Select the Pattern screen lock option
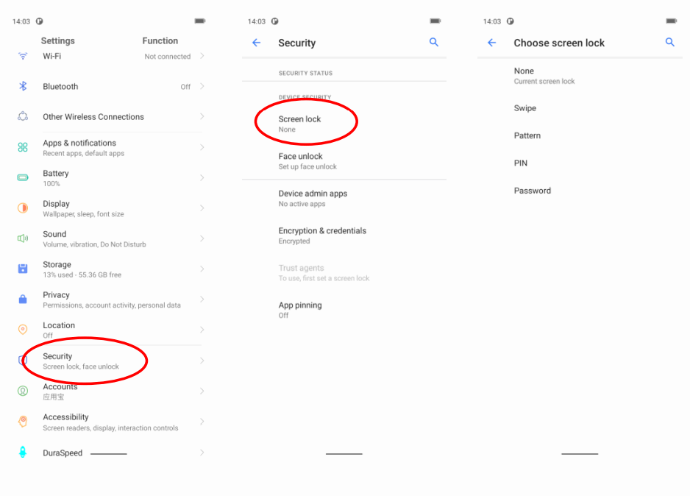The width and height of the screenshot is (690, 496). click(527, 135)
